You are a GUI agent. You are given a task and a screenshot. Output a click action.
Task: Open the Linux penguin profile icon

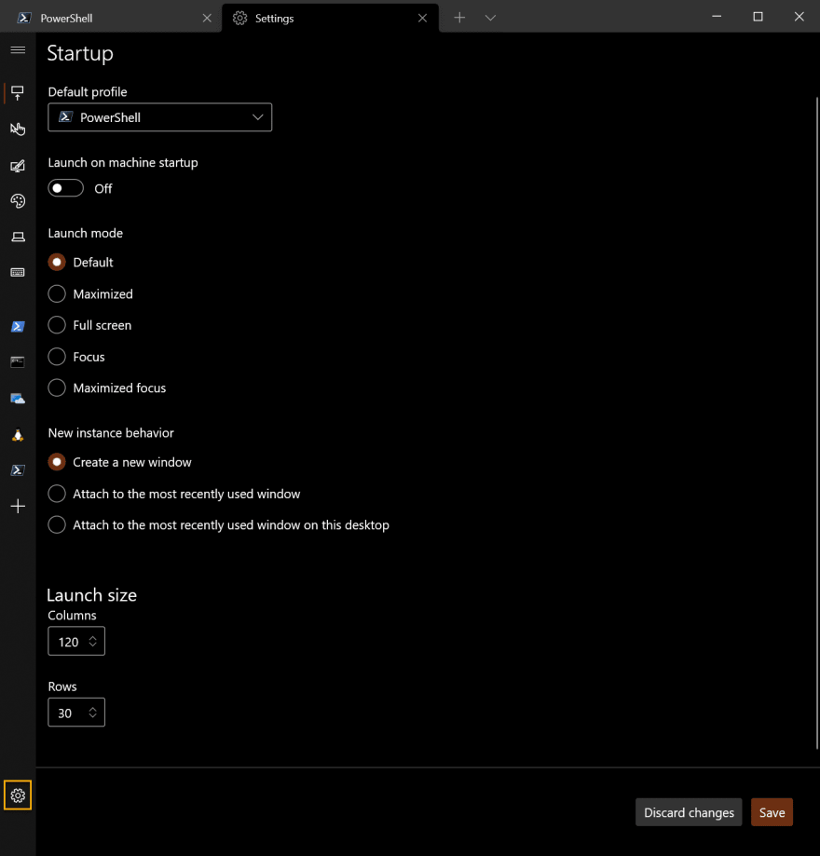pyautogui.click(x=18, y=435)
